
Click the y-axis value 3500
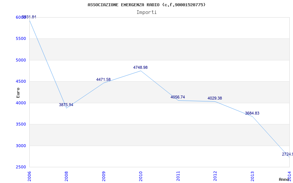[x=21, y=124]
